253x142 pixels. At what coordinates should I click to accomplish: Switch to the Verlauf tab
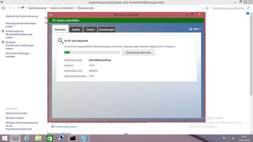(x=90, y=30)
